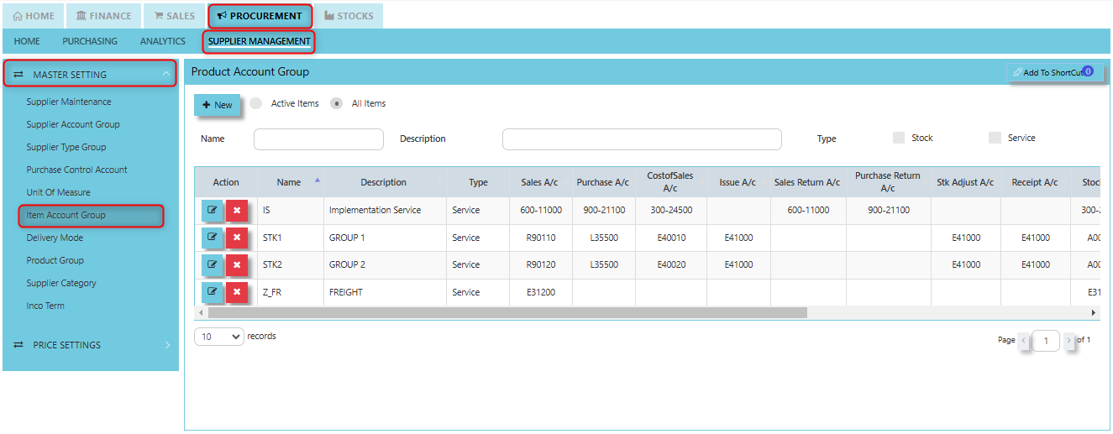Edit the STK1 GROUP 1 row

213,238
